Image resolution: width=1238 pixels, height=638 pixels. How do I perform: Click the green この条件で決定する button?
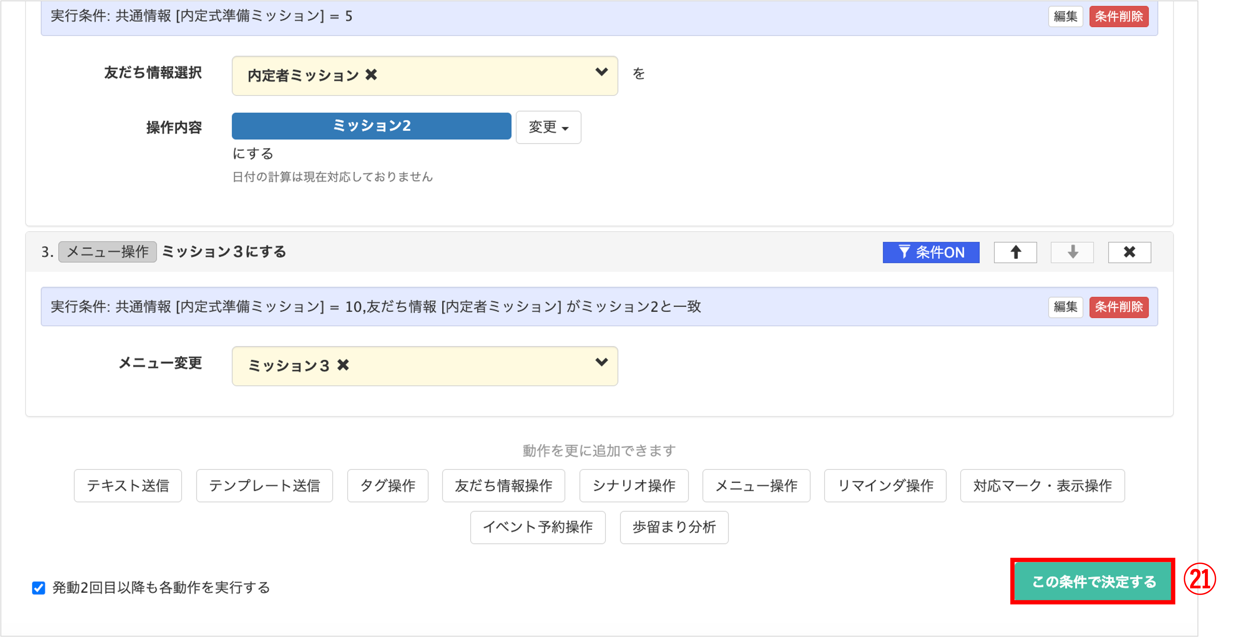(x=1093, y=582)
